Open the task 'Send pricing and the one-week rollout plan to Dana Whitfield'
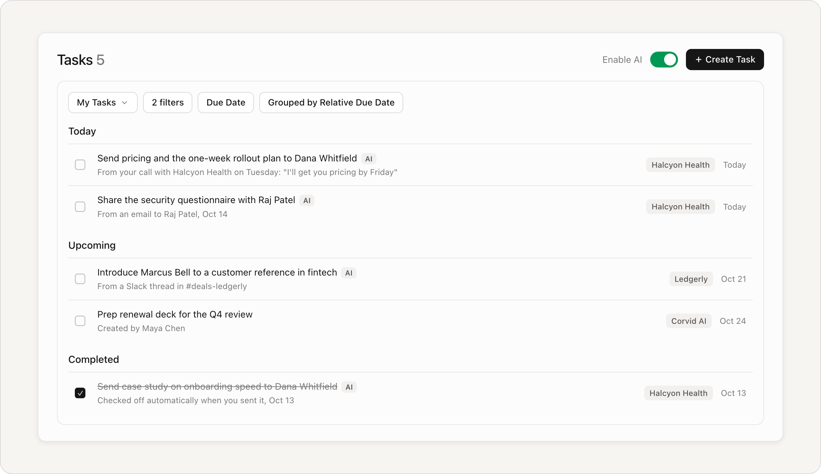Viewport: 821px width, 474px height. pyautogui.click(x=227, y=158)
